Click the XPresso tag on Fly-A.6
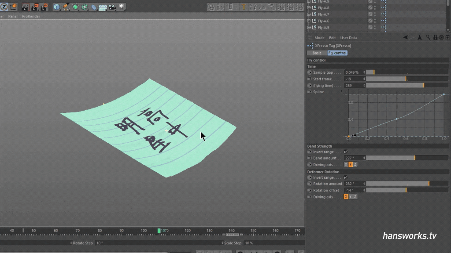The height and width of the screenshot is (253, 451). click(384, 21)
